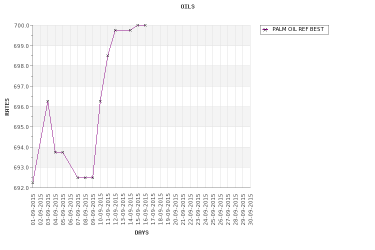Screen dimensions: 375x250
Task: Click the DAYS axis label
Action: [x=141, y=232]
